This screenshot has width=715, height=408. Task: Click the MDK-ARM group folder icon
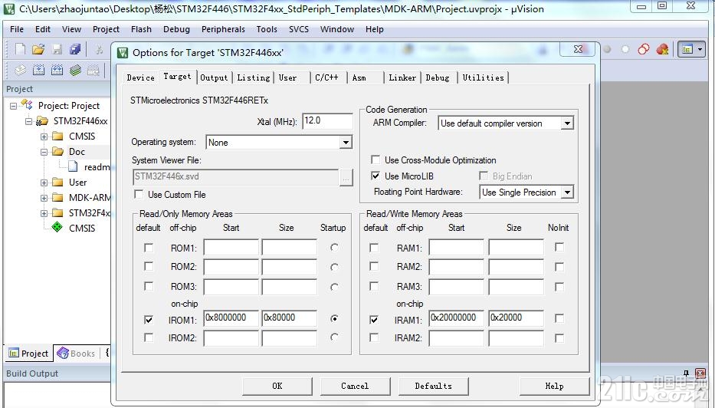(57, 198)
